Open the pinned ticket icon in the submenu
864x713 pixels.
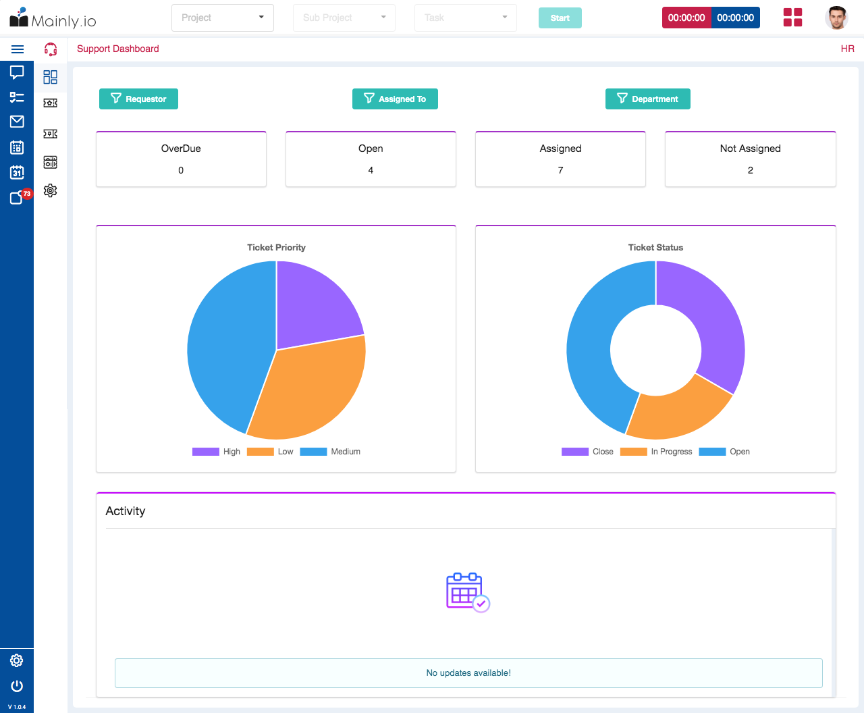[x=51, y=134]
